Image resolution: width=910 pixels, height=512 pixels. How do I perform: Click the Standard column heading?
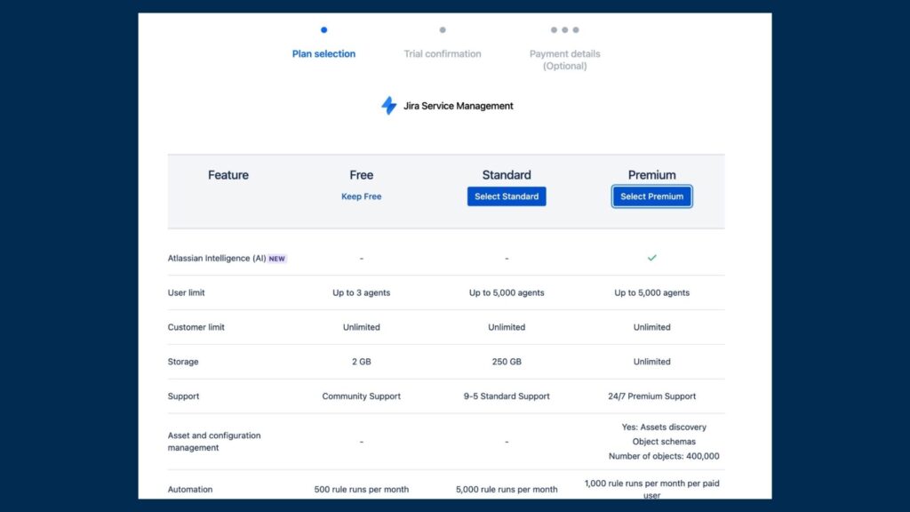[507, 175]
